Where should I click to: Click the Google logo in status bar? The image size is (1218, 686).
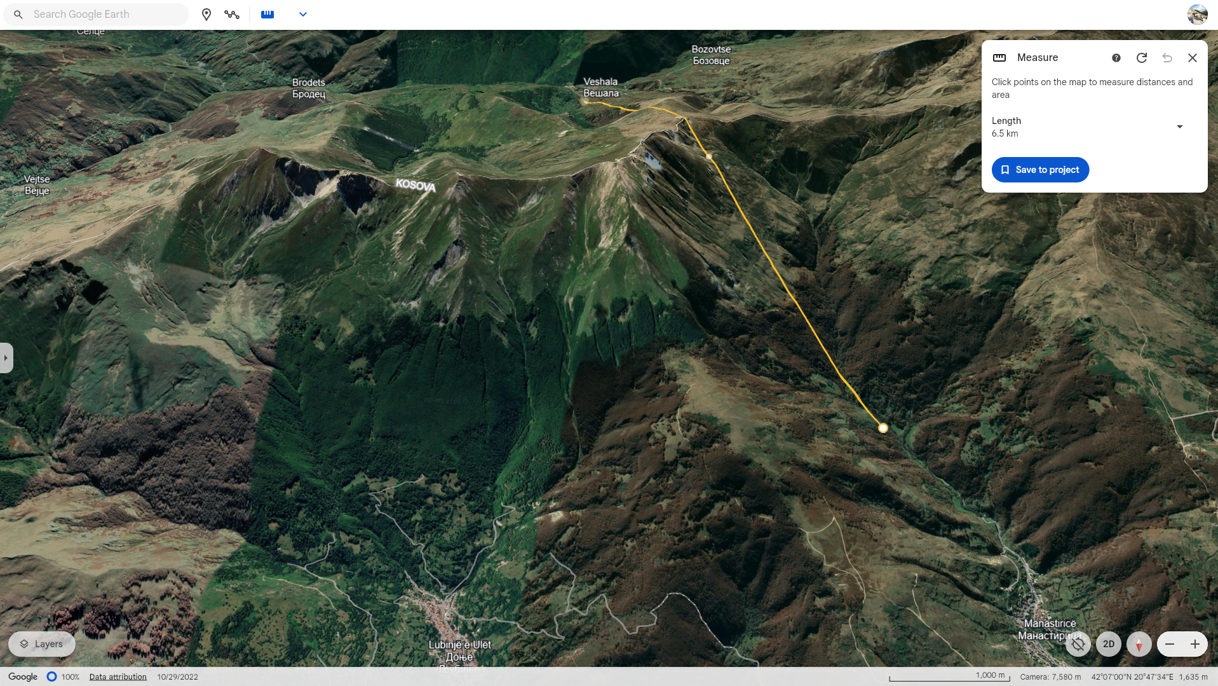(23, 676)
